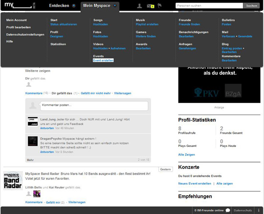Open Kommentare (18) link
The width and height of the screenshot is (264, 214).
pos(37,93)
